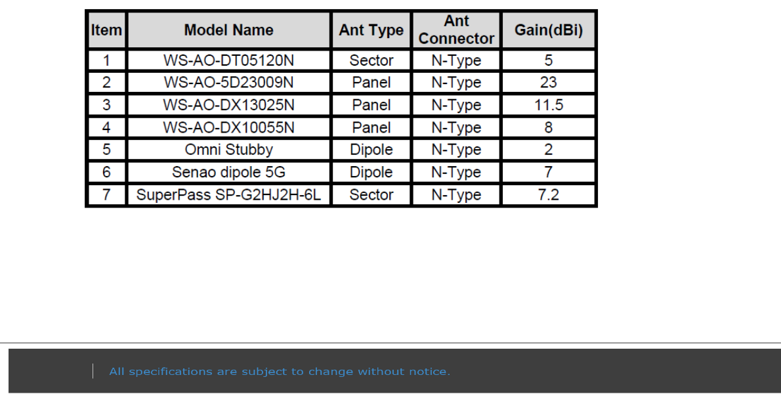This screenshot has width=781, height=394.
Task: Click item number 4 cell
Action: [106, 127]
